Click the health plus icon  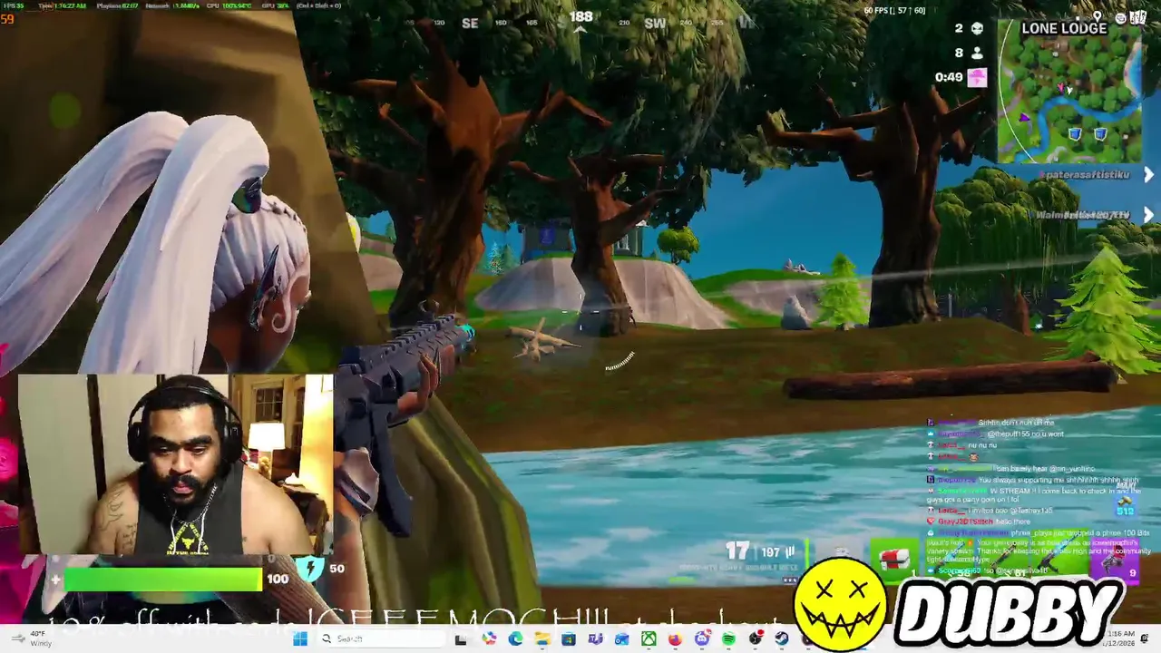(55, 579)
